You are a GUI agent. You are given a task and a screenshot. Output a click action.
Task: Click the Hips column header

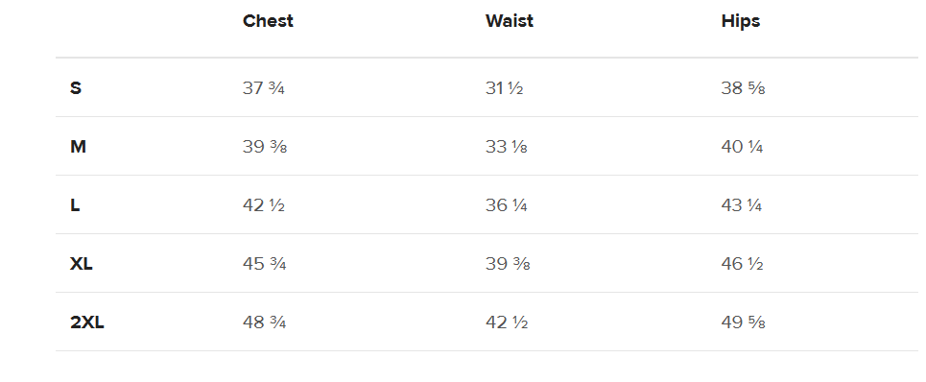(741, 21)
